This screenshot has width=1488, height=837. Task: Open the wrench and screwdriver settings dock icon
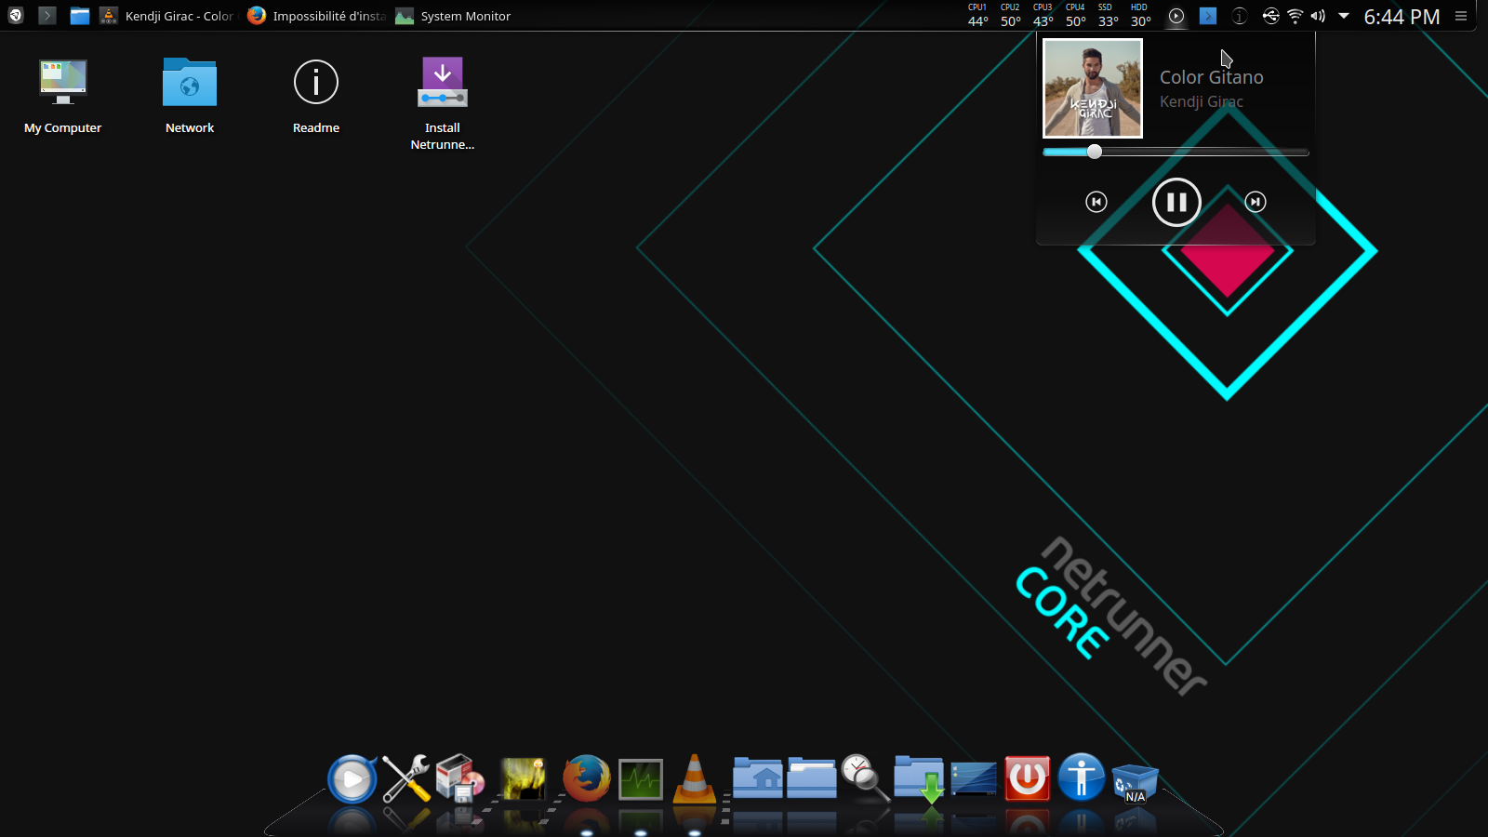click(x=406, y=779)
